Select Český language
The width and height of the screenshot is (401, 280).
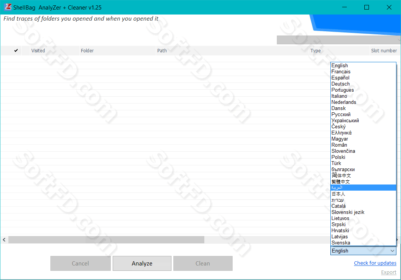[363, 126]
